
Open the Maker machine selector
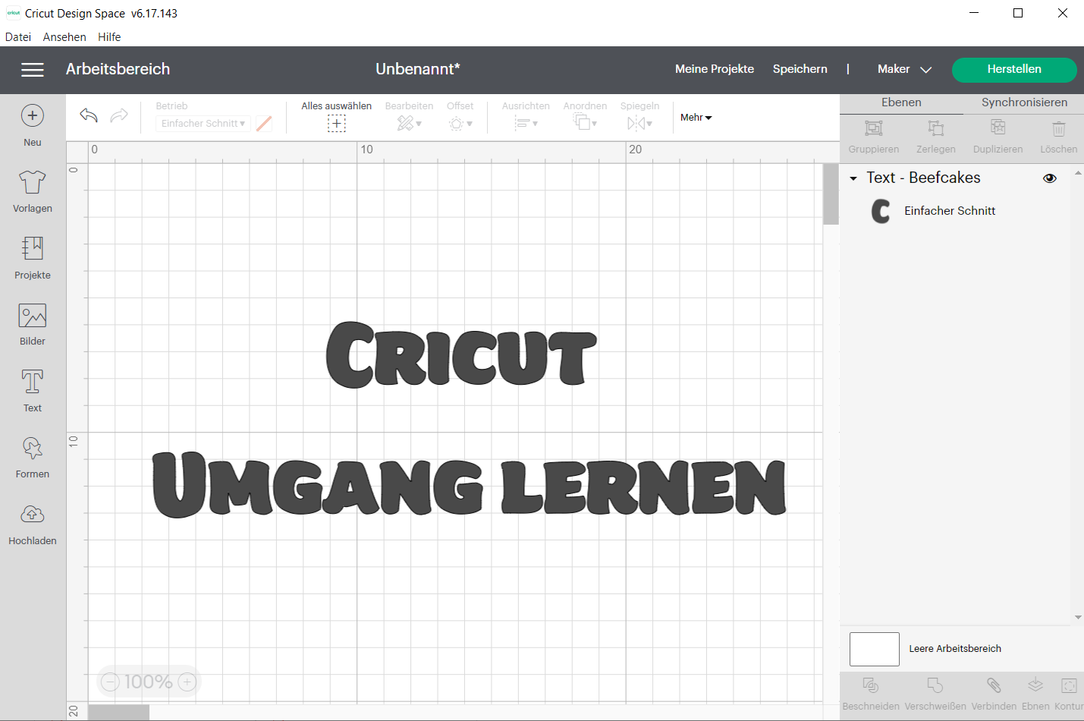point(904,69)
